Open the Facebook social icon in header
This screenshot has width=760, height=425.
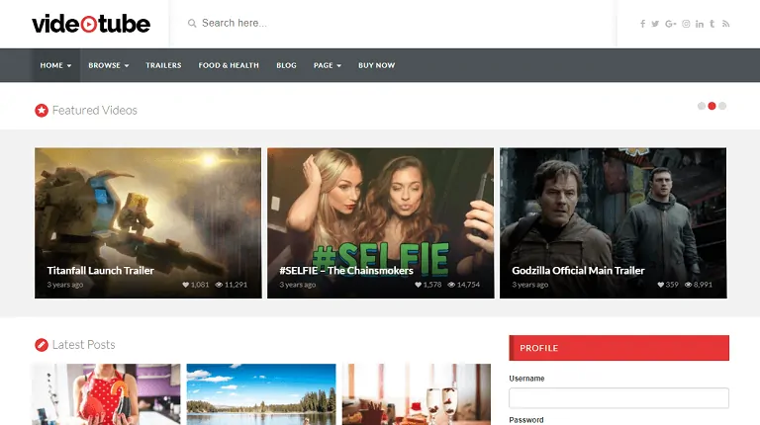[642, 24]
